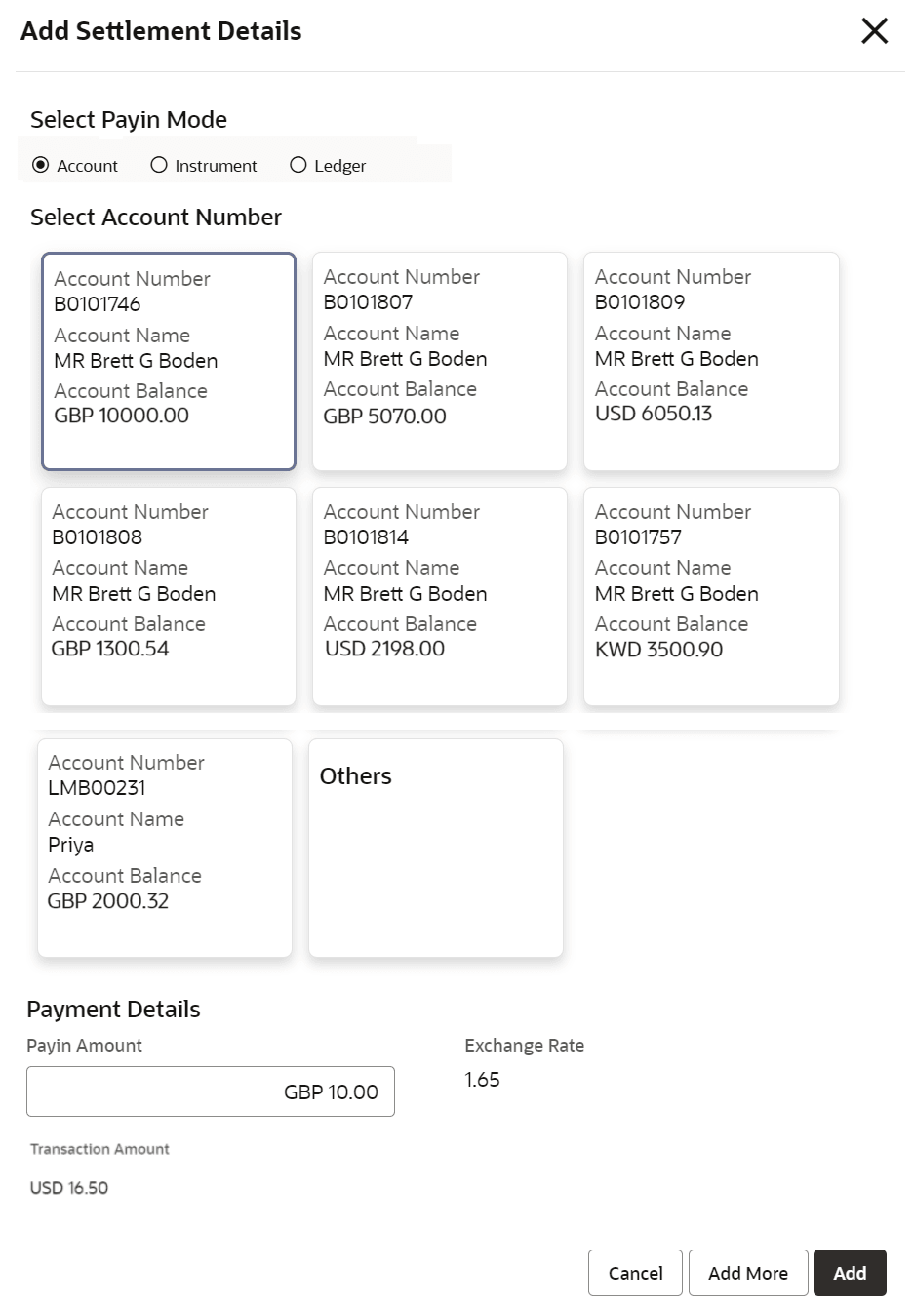Viewport: 914px width, 1310px height.
Task: Click the USD 2198.00 account balance
Action: coord(385,649)
